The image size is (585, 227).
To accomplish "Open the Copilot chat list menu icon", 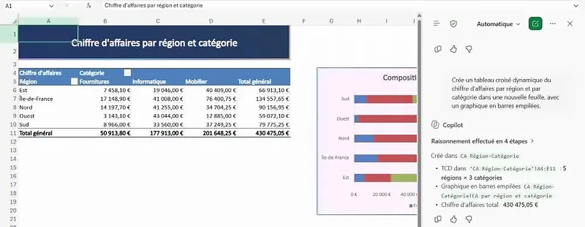I will point(436,23).
